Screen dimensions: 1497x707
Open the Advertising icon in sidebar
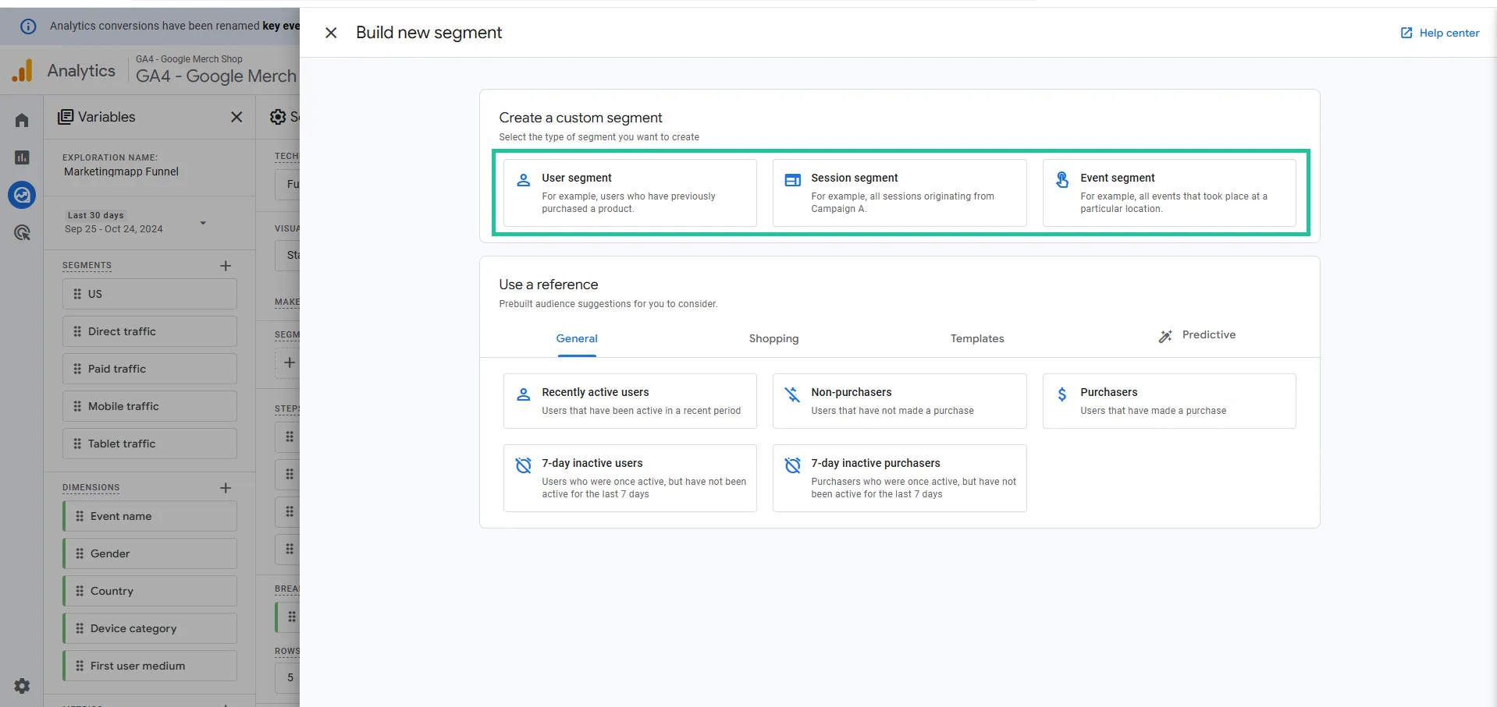pyautogui.click(x=22, y=232)
